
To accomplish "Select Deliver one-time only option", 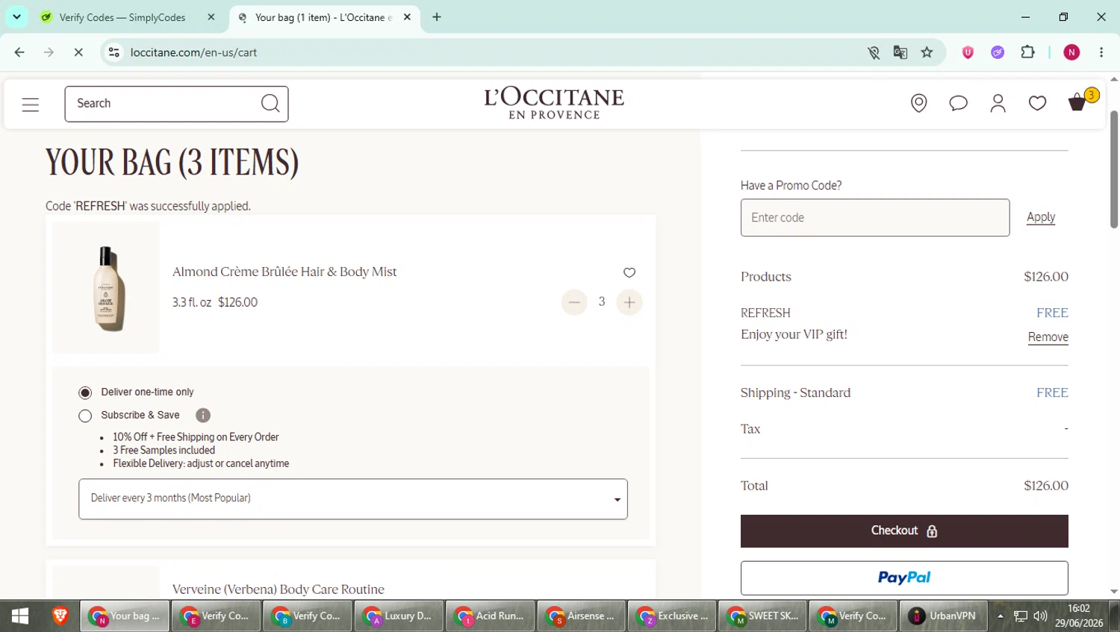I will (x=85, y=392).
